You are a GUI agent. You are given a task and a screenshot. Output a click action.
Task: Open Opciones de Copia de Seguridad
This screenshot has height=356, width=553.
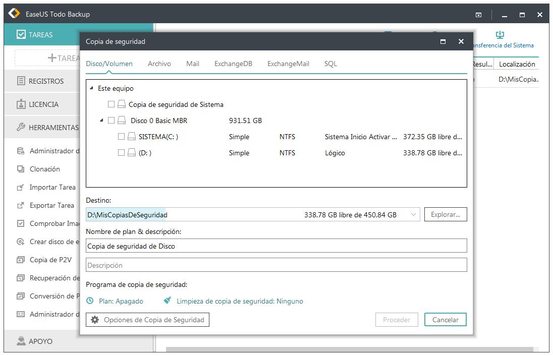click(147, 320)
